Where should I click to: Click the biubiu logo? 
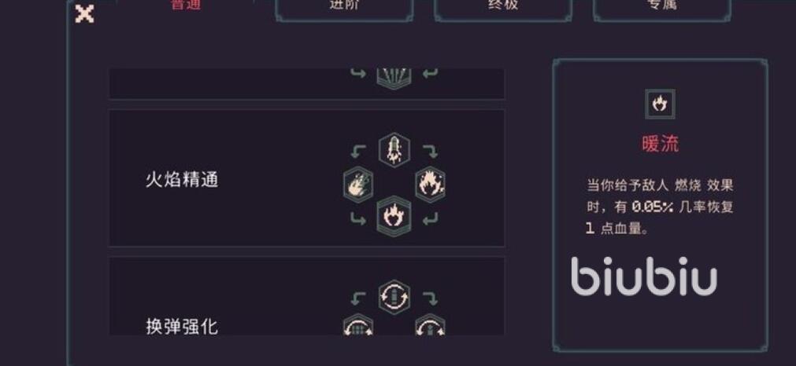click(644, 276)
